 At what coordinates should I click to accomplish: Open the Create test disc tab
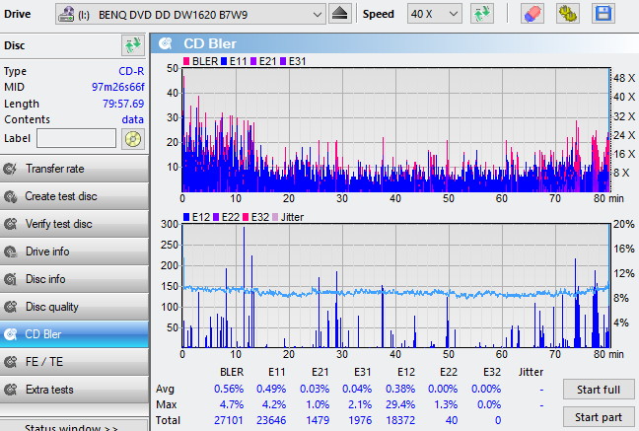(x=74, y=196)
